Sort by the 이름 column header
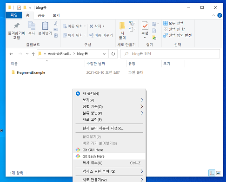This screenshot has width=226, height=182. 14,64
